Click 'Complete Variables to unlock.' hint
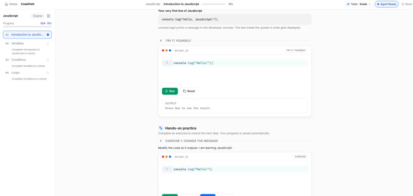The height and width of the screenshot is (196, 413). [29, 66]
